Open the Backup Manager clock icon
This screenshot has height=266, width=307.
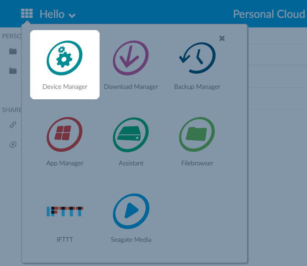pos(197,58)
